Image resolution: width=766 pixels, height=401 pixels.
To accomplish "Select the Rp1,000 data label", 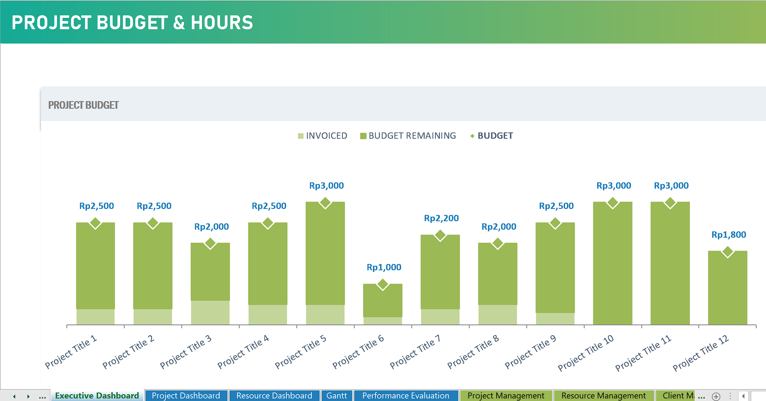I will (384, 267).
